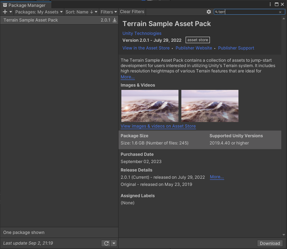This screenshot has height=249, width=287.
Task: Open View in the Asset Store link
Action: 146,48
